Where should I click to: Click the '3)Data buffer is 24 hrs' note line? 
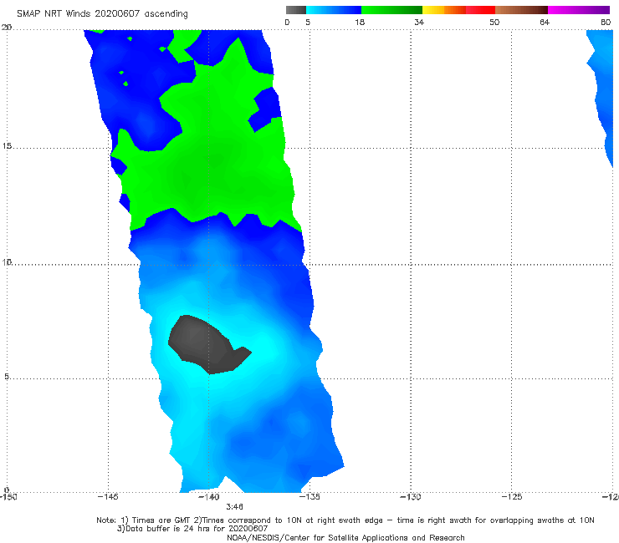(x=192, y=529)
